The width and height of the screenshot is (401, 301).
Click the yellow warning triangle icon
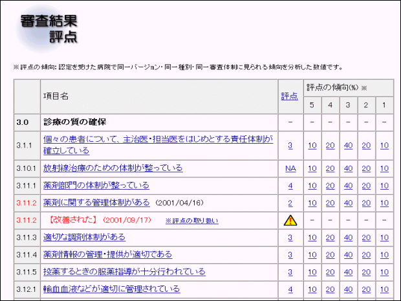point(290,220)
